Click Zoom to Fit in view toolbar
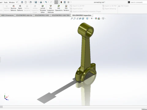 [72, 18]
